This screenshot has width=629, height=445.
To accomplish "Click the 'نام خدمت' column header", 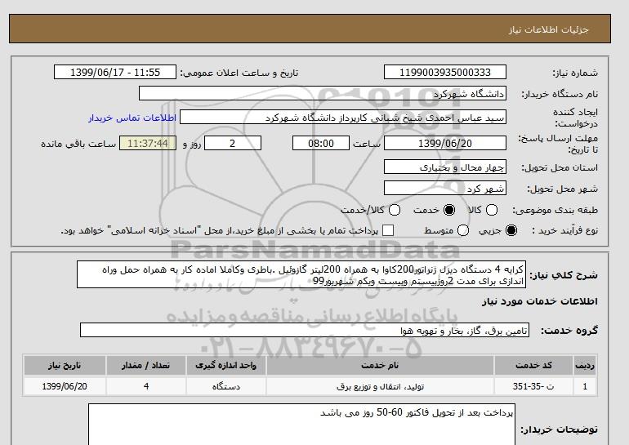I will tap(380, 366).
